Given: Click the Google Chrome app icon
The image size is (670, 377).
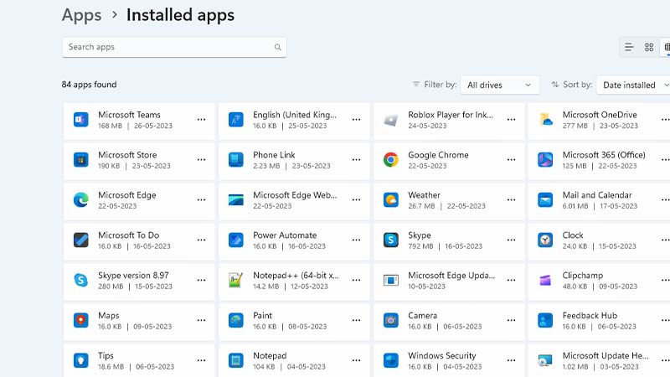Looking at the screenshot, I should 390,160.
